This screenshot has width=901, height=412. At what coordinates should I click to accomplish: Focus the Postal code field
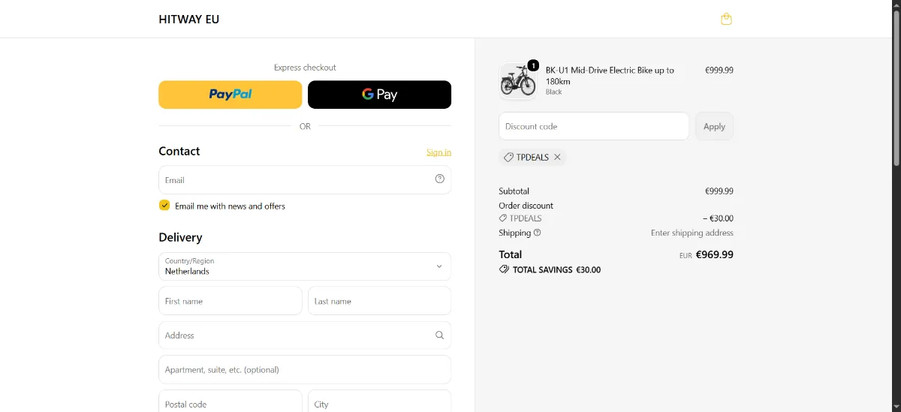[231, 401]
